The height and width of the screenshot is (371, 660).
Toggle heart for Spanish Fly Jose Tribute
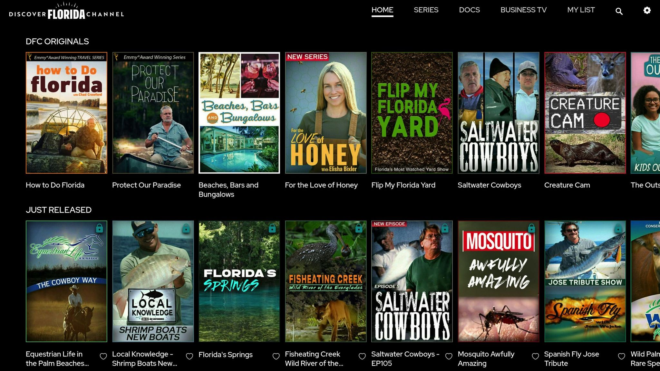(x=621, y=356)
